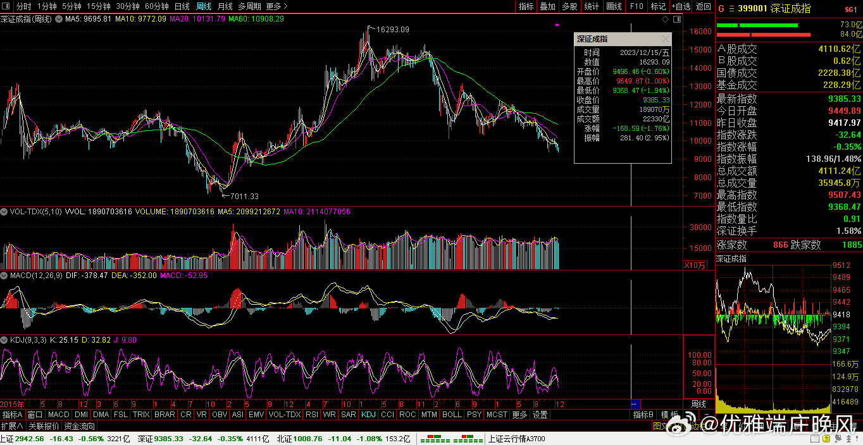Select the 周线 period tab
This screenshot has height=445, width=863.
point(203,6)
